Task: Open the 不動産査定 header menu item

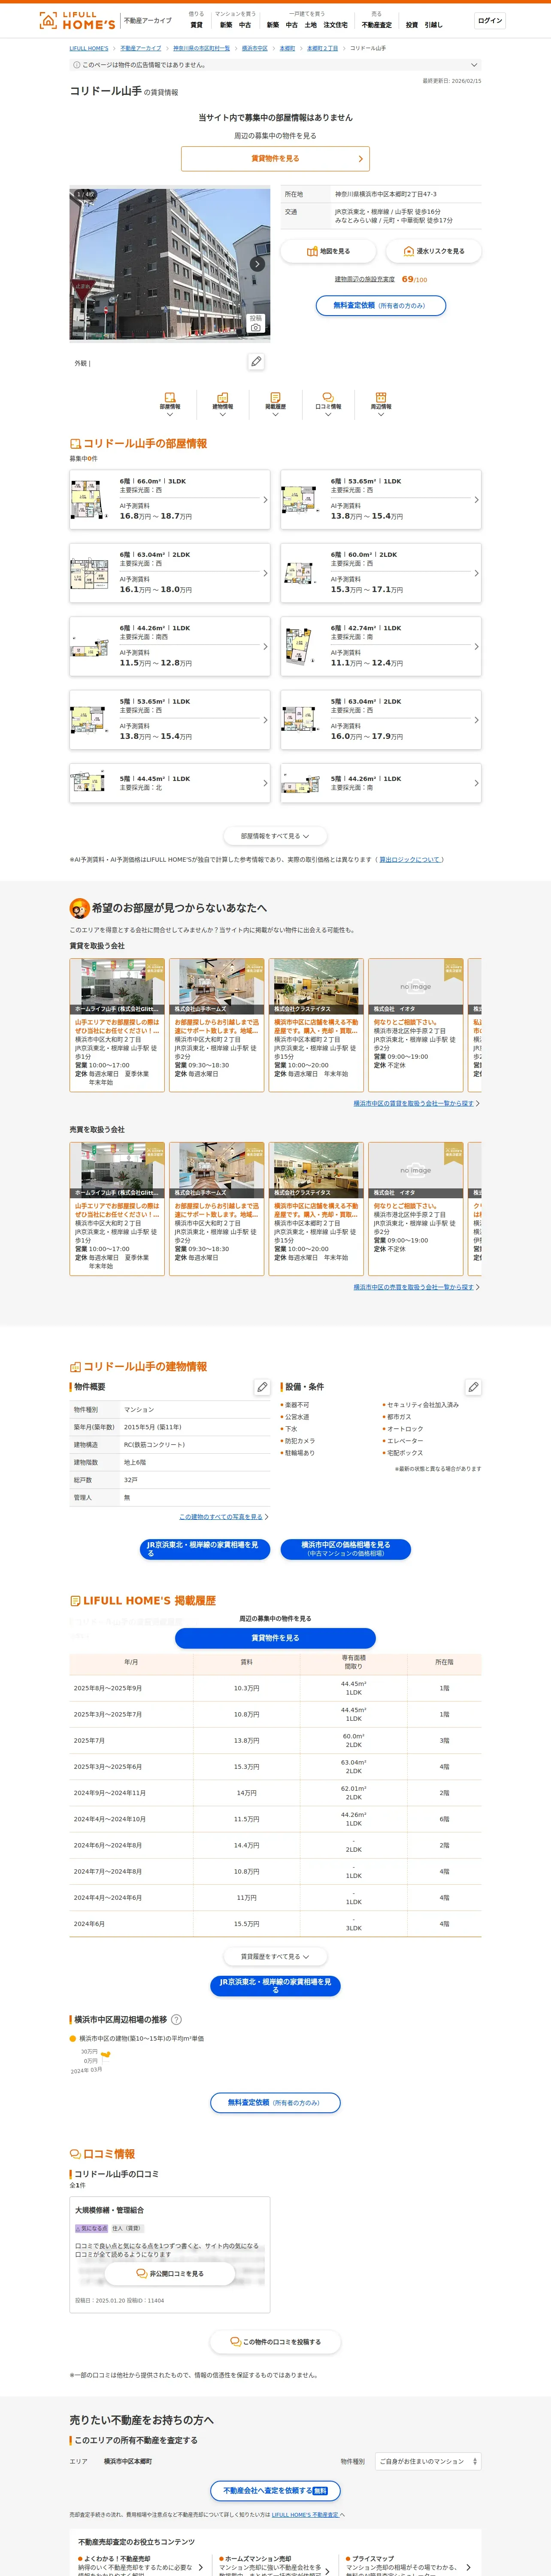Action: (x=377, y=25)
